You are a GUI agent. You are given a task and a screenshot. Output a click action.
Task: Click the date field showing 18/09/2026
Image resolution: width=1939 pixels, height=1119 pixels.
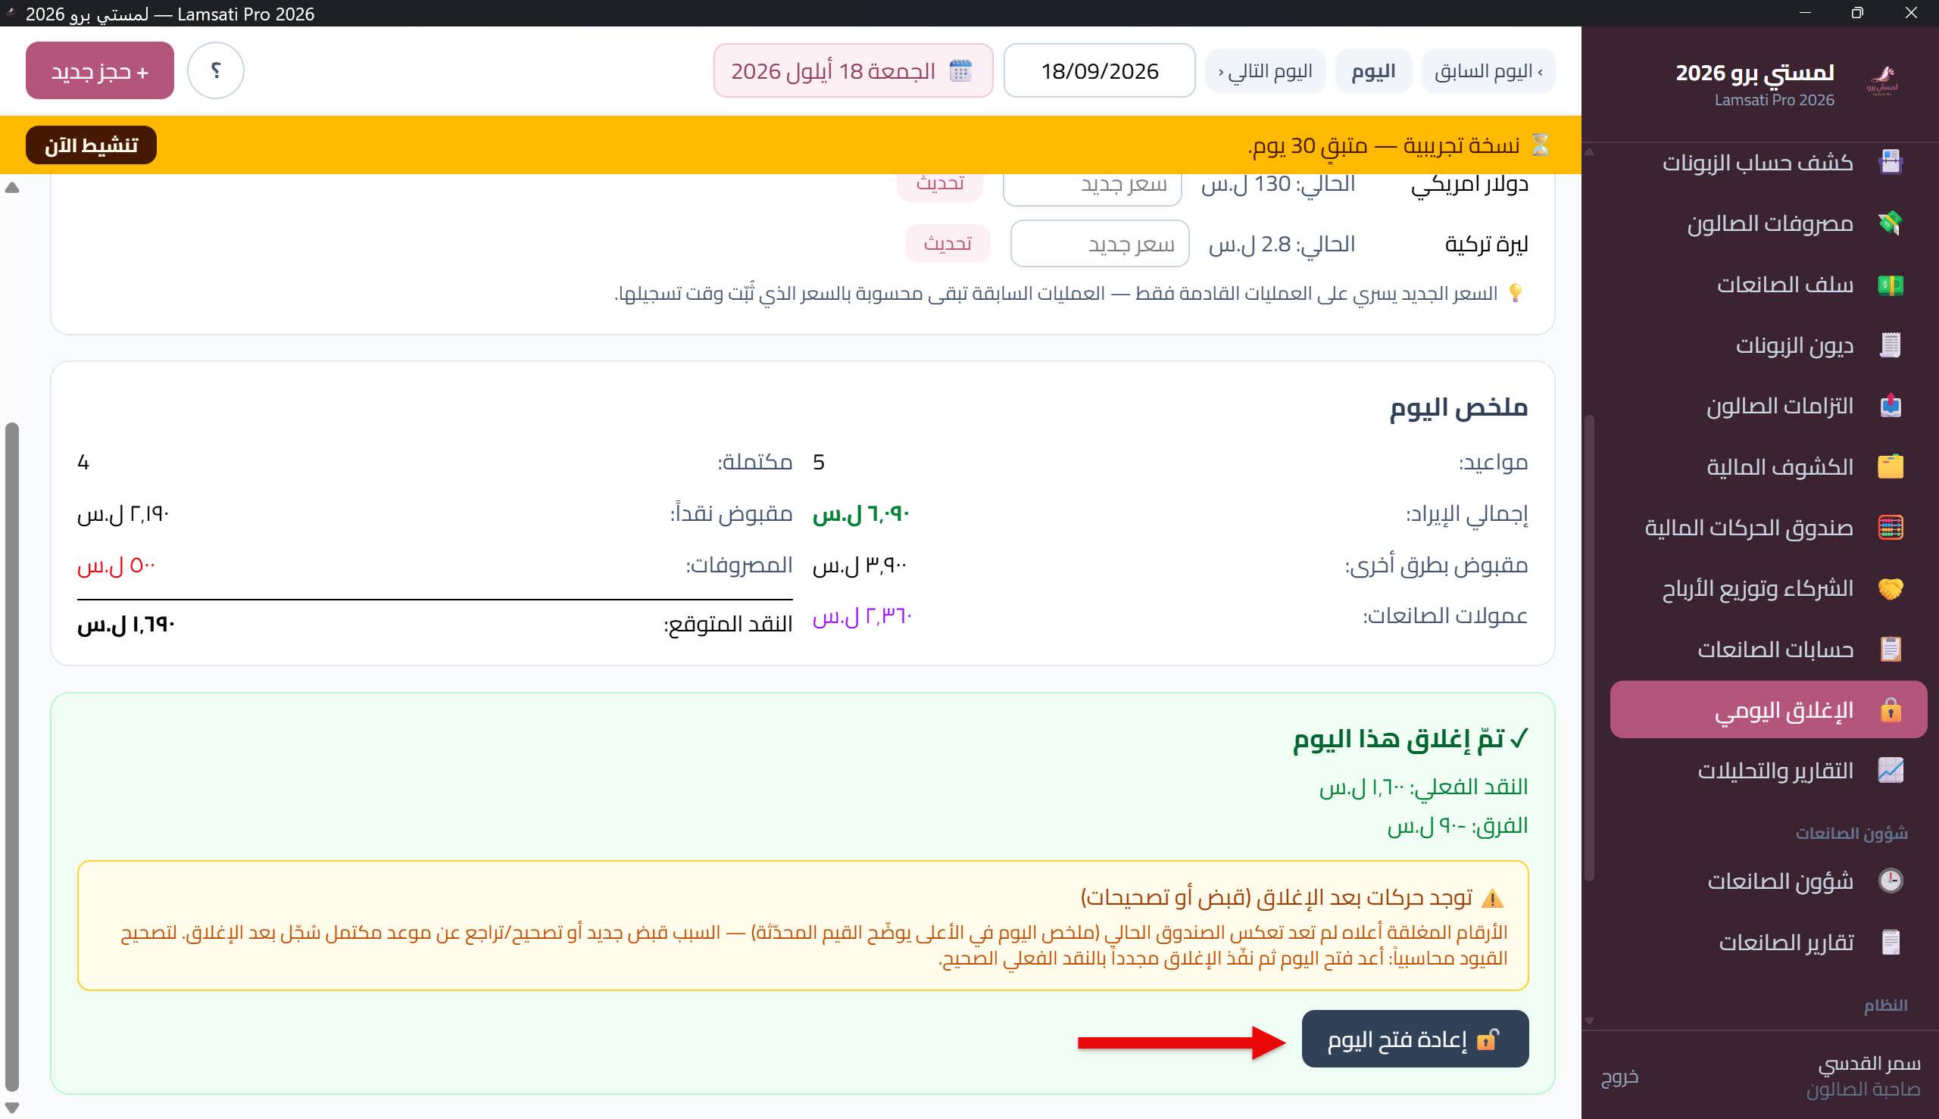[1100, 70]
